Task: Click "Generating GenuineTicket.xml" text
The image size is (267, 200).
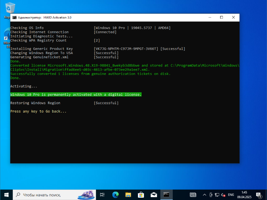Action: 39,57
